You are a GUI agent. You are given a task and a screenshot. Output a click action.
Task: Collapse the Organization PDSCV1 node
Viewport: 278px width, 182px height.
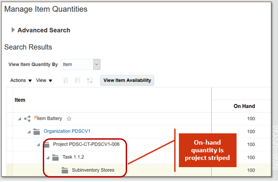coord(29,132)
